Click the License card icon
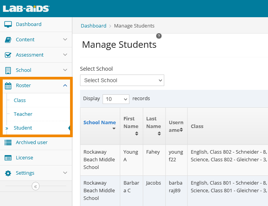268x206 pixels. (8, 158)
